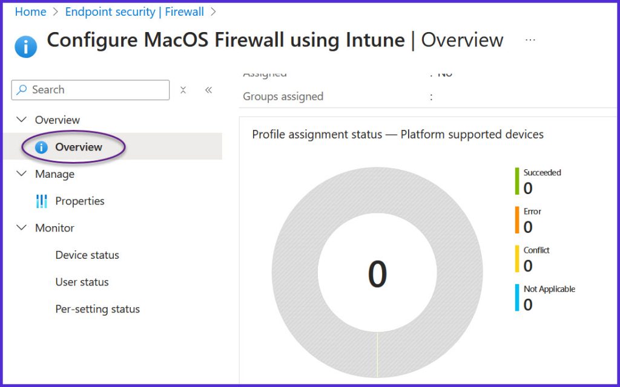
Task: Click the yellow Conflict legend swatch
Action: (517, 259)
